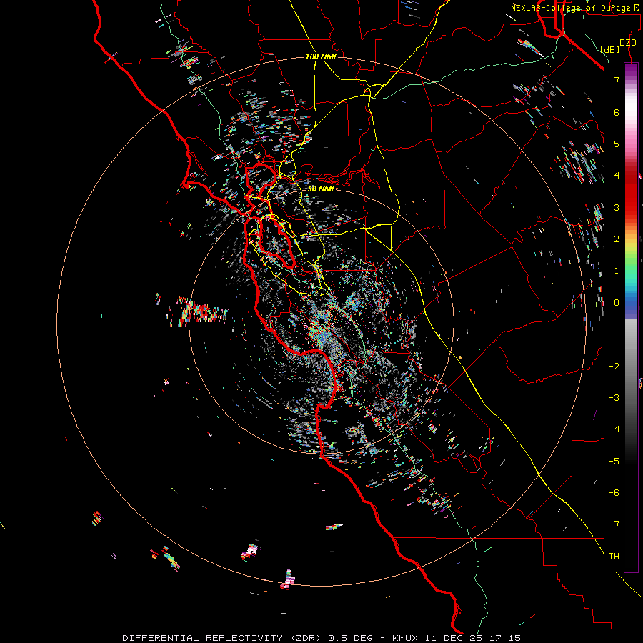643x643 pixels.
Task: Click the 7 dB tick label on the color scale
Action: [617, 80]
